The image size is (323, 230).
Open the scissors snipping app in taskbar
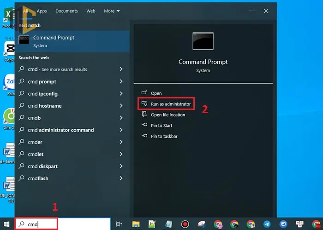point(202,224)
